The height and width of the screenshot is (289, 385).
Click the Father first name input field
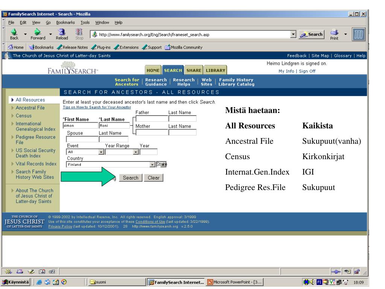point(152,119)
